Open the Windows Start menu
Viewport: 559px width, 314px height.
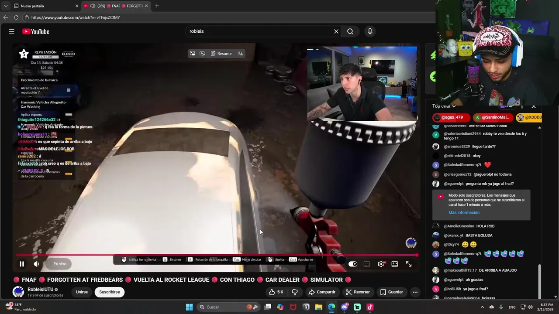[x=189, y=307]
